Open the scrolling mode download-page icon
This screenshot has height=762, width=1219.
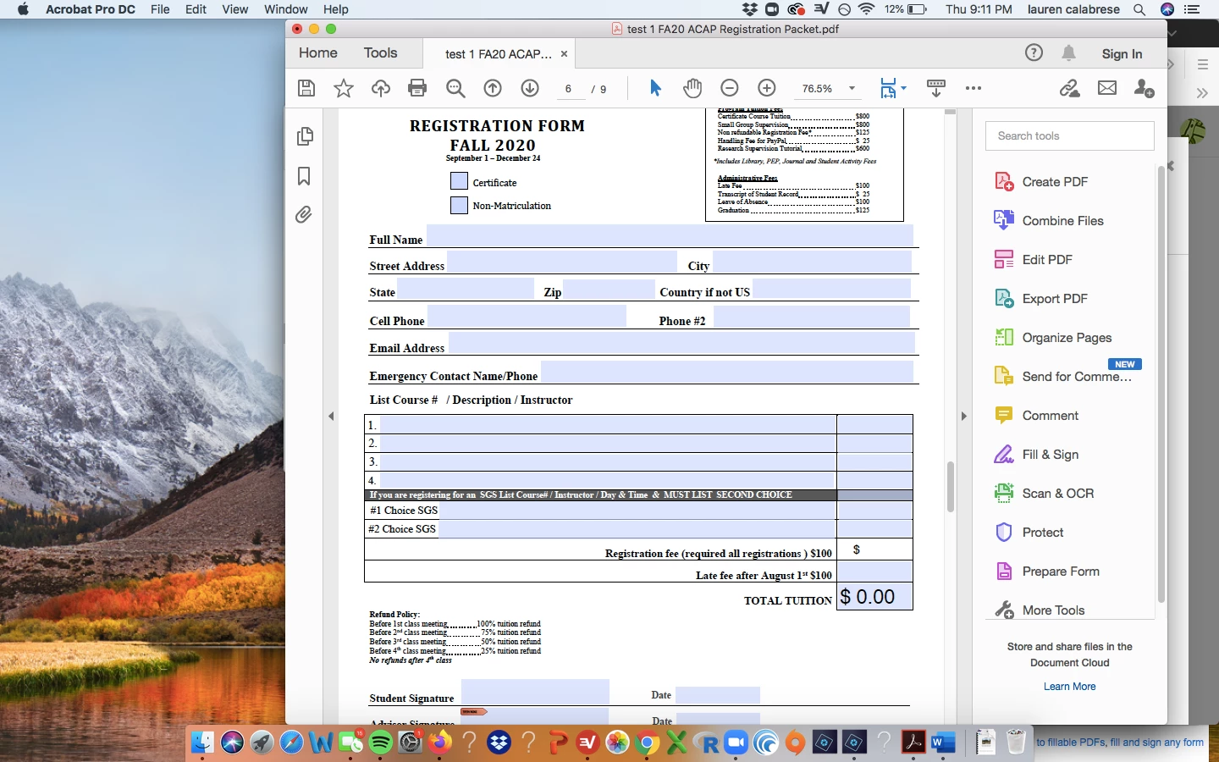(x=936, y=88)
